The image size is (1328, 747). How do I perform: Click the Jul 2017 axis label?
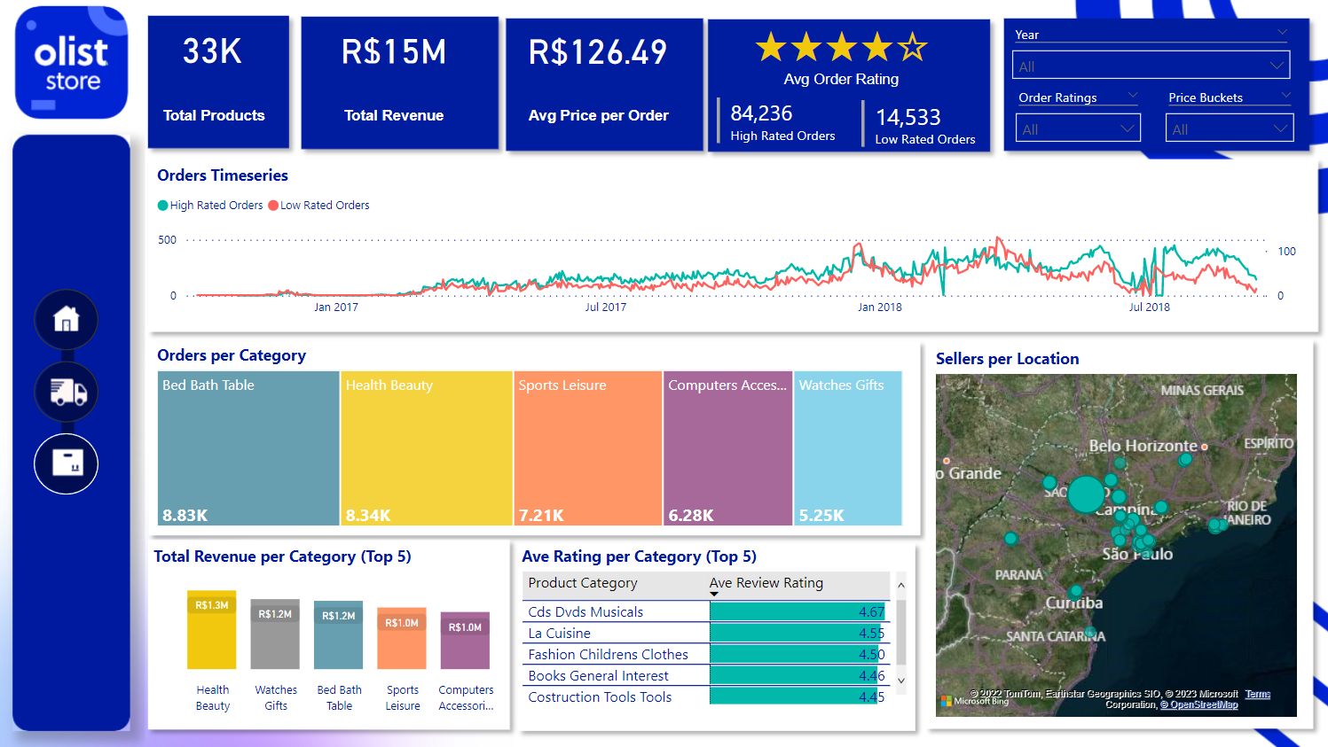click(606, 307)
